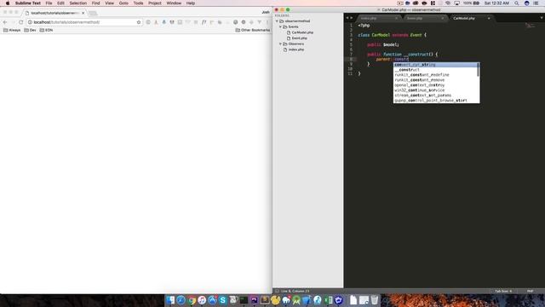
Task: Bookmark this page with the star icon
Action: coord(139,22)
